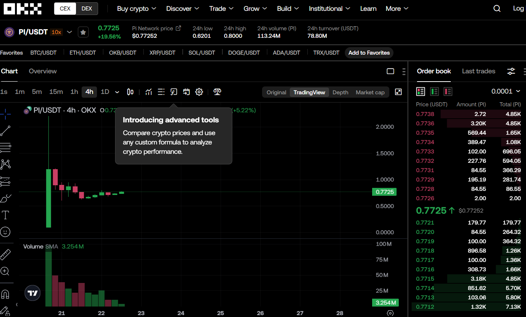The width and height of the screenshot is (526, 317).
Task: Select the brush drawing tool
Action: [x=5, y=198]
